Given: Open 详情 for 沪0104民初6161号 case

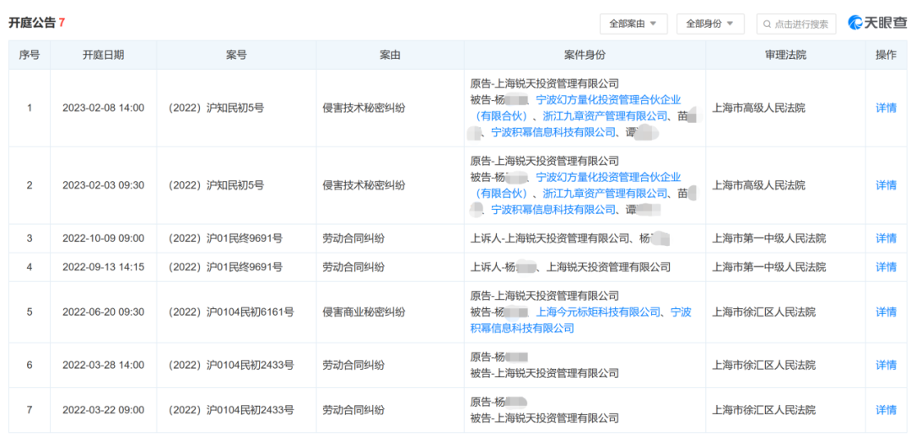Looking at the screenshot, I should point(886,312).
